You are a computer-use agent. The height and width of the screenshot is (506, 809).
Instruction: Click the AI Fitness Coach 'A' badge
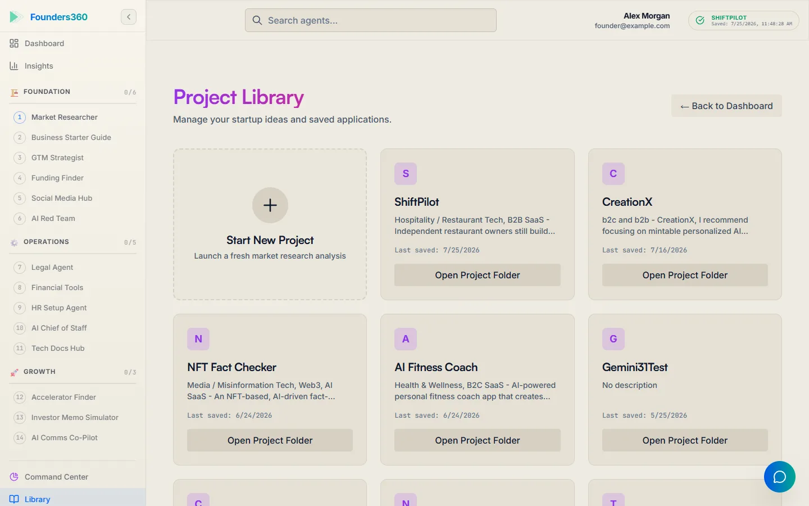tap(406, 339)
